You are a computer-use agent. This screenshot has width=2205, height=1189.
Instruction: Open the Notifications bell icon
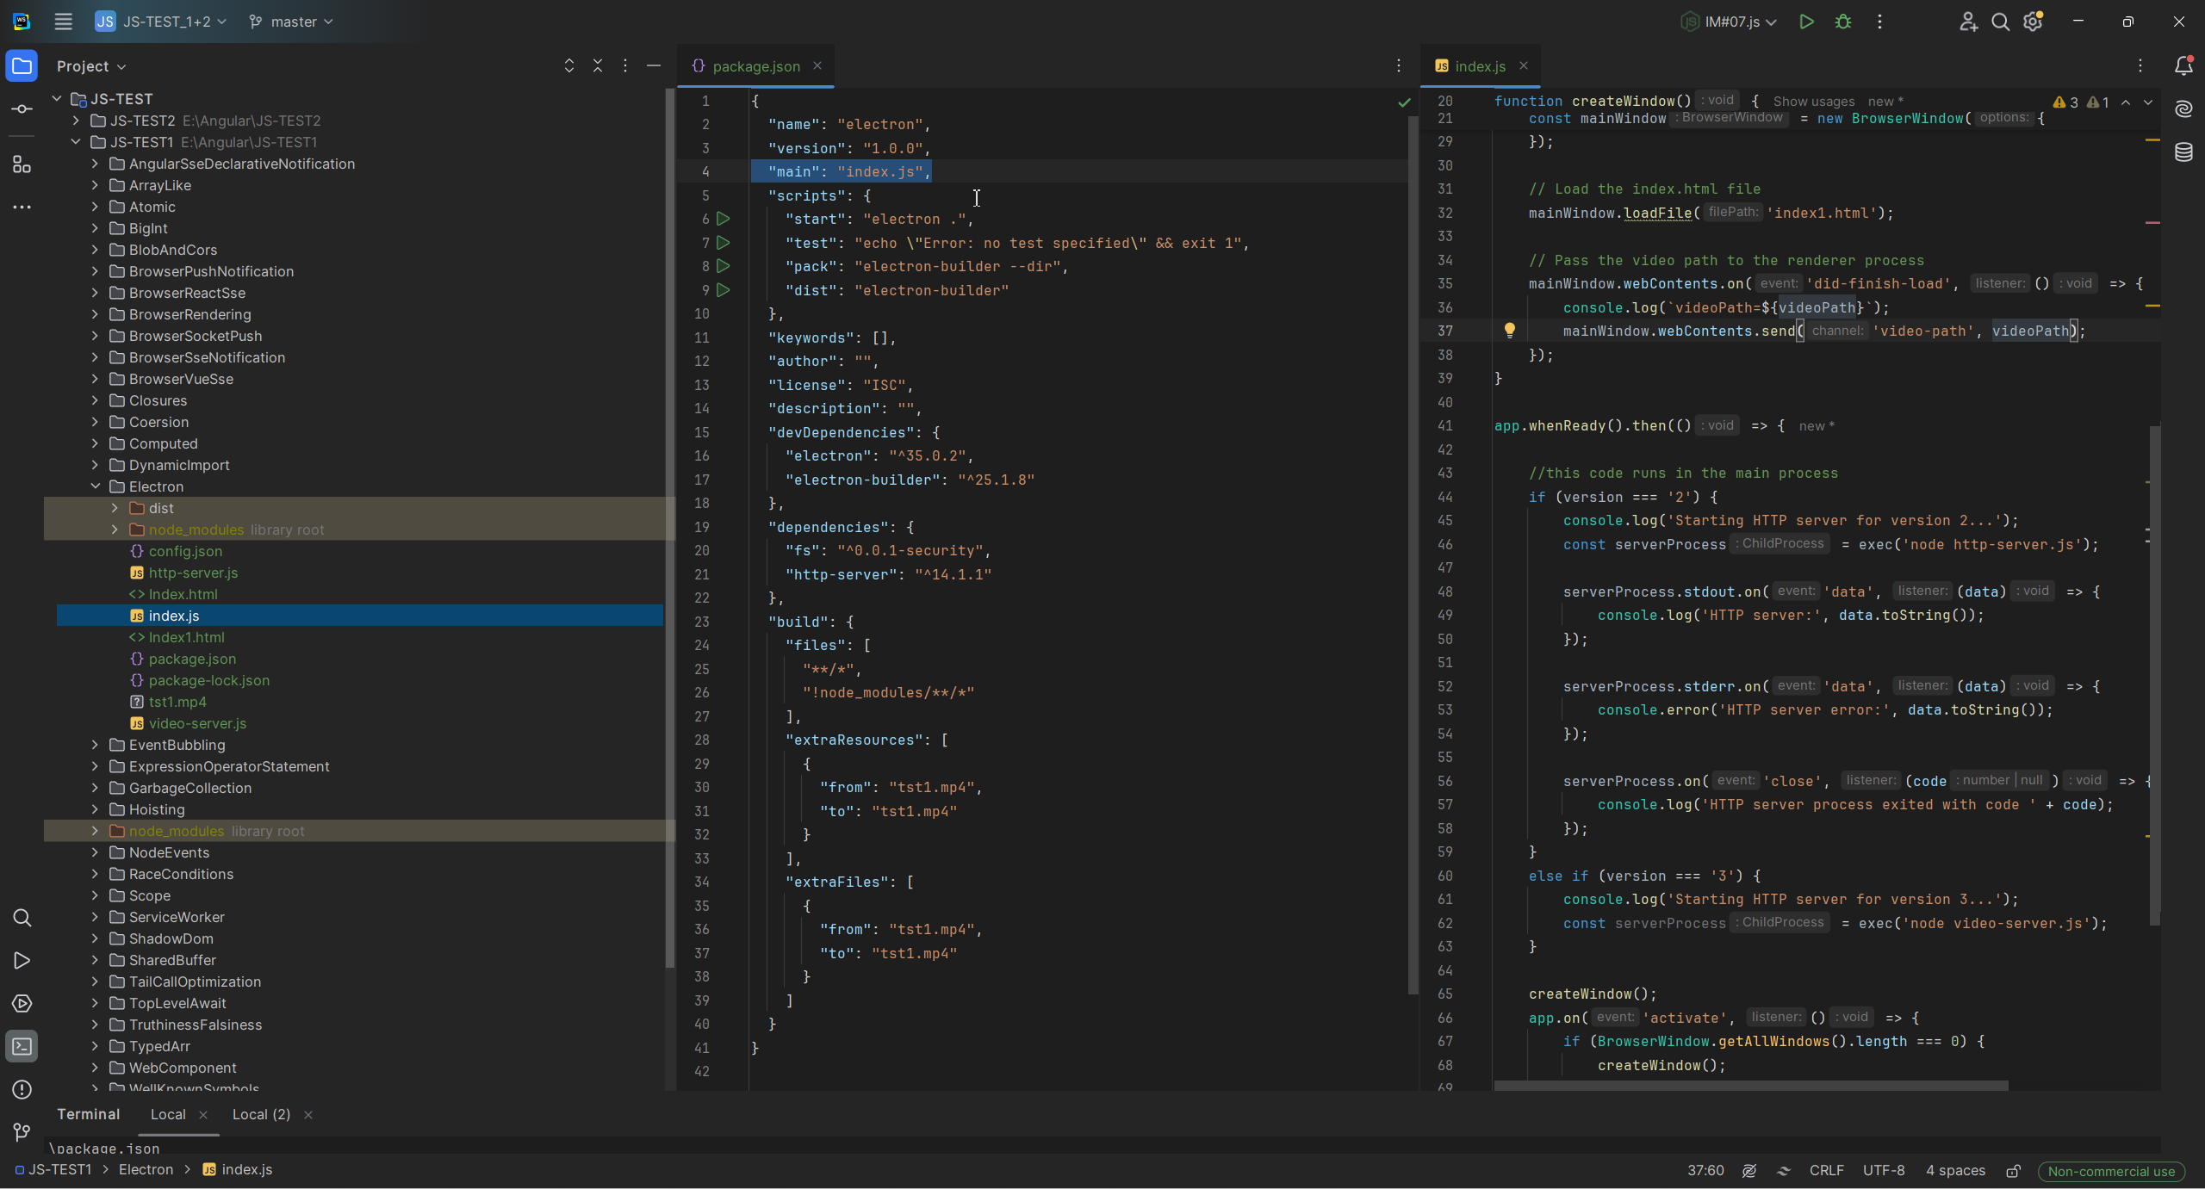click(x=2183, y=66)
